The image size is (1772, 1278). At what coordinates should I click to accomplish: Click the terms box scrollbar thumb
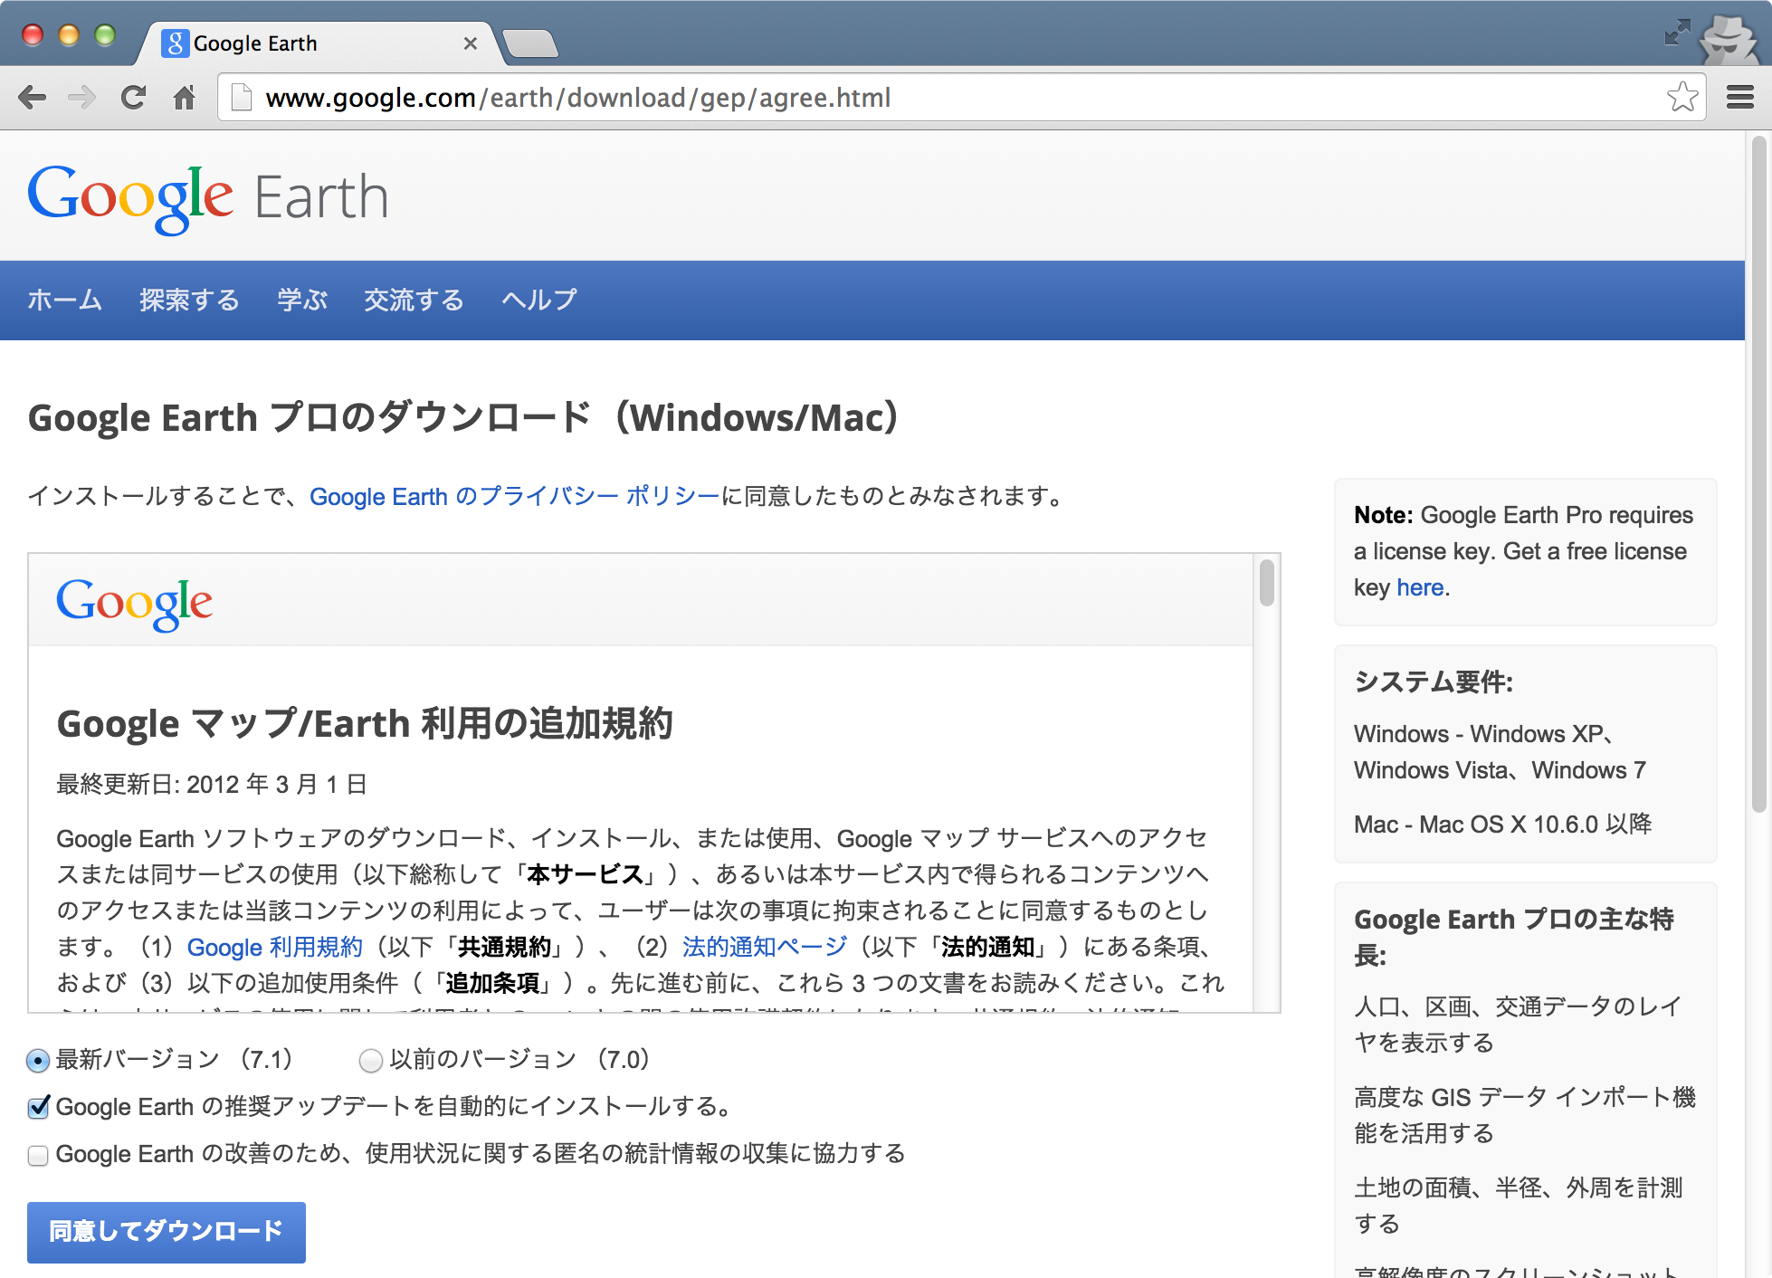click(x=1267, y=583)
